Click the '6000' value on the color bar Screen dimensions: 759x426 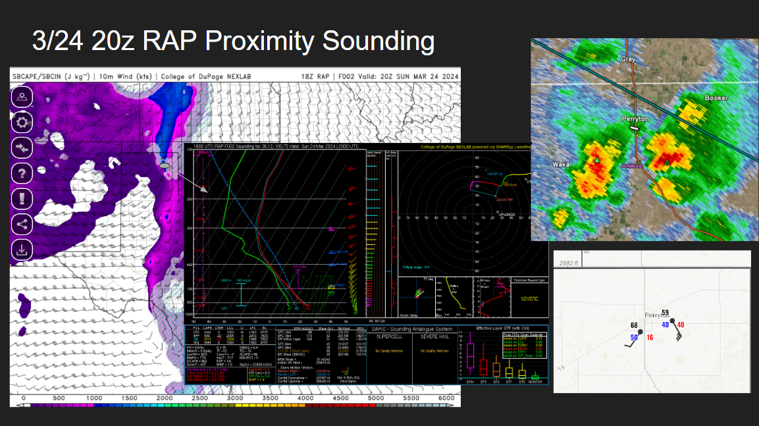pyautogui.click(x=446, y=398)
